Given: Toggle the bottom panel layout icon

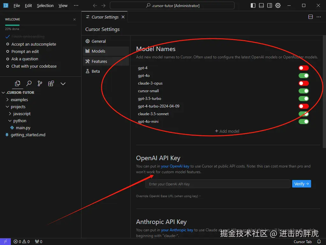Looking at the screenshot, I should click(x=261, y=5).
